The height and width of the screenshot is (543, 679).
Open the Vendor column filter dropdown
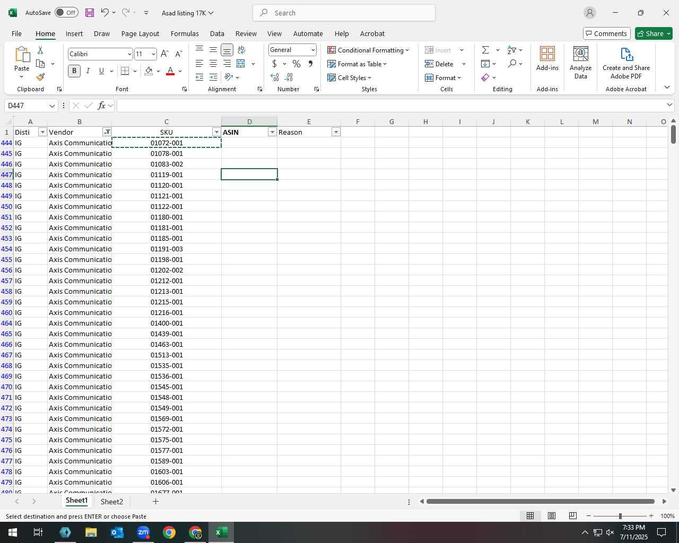[107, 132]
